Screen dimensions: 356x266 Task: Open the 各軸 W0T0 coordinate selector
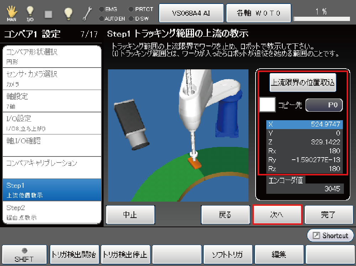coord(258,13)
